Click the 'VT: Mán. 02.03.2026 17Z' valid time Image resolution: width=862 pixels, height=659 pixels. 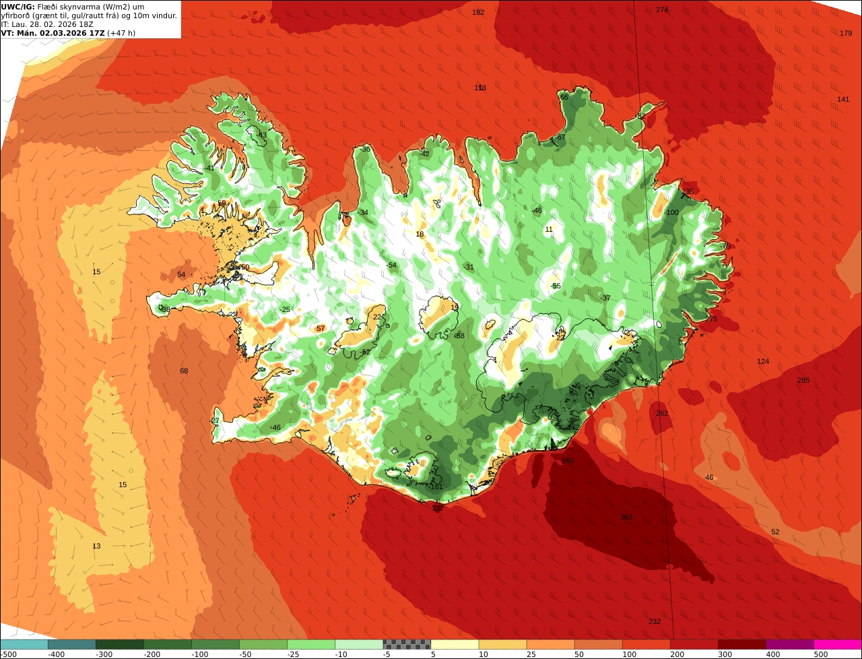tap(53, 33)
